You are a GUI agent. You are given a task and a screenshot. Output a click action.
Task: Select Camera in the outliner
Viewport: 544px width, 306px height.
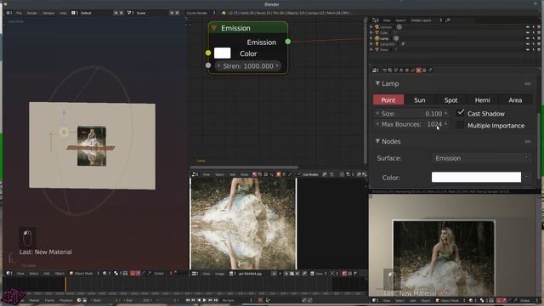[386, 27]
